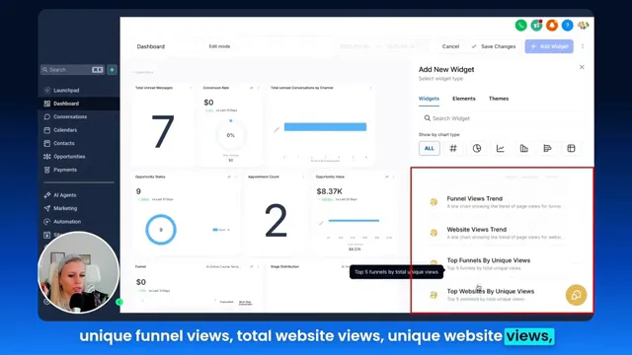Select the Funnel Views Trend widget
Image resolution: width=632 pixels, height=355 pixels.
point(500,202)
